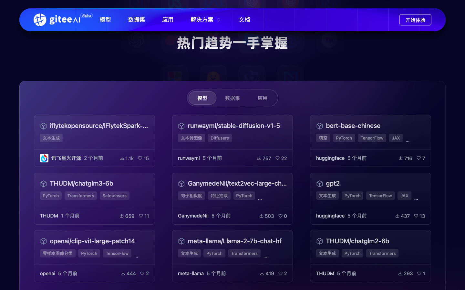
Task: Open THUDM/chatglm3-6b model link
Action: click(81, 183)
